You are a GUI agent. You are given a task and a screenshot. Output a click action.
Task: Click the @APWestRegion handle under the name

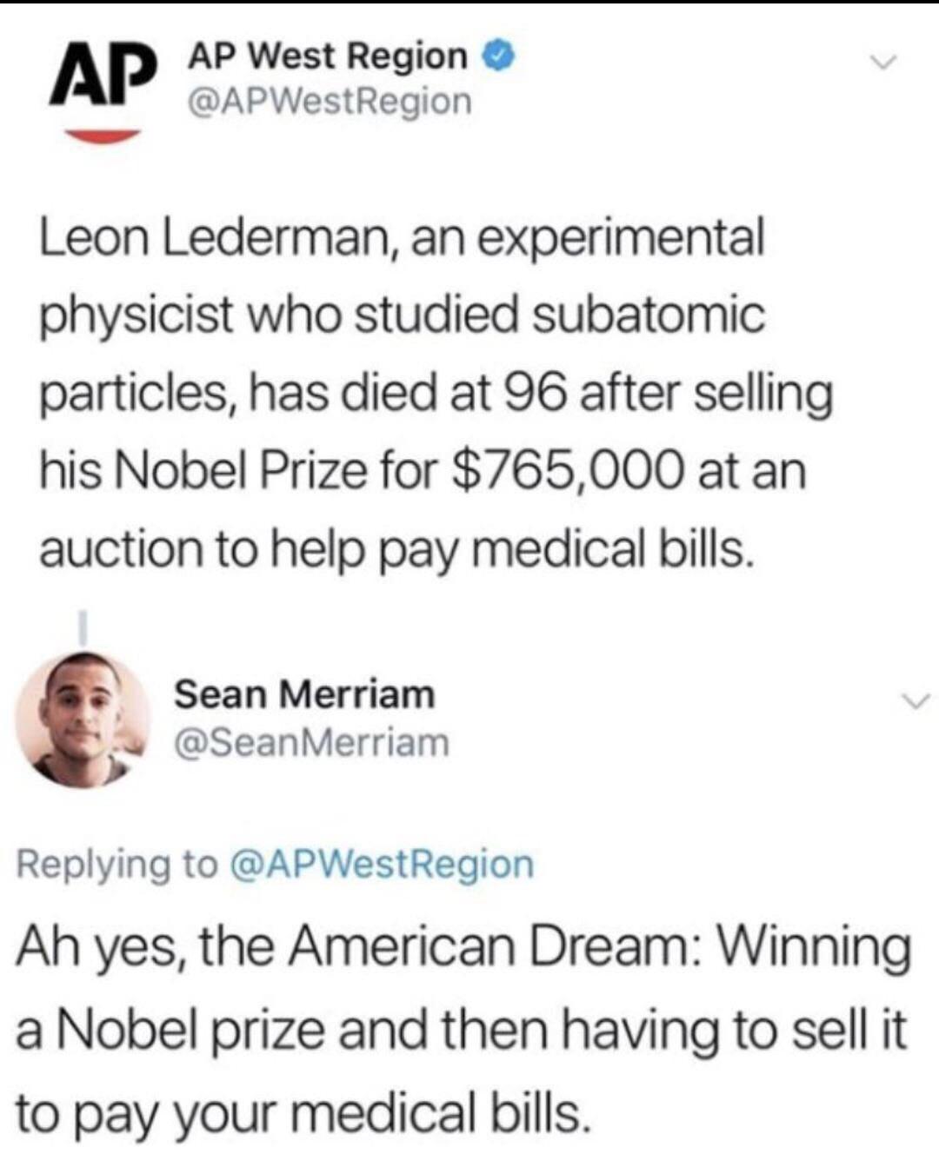pos(330,102)
